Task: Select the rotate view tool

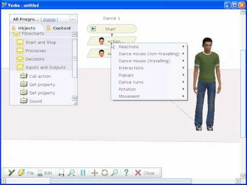Action: [104, 173]
